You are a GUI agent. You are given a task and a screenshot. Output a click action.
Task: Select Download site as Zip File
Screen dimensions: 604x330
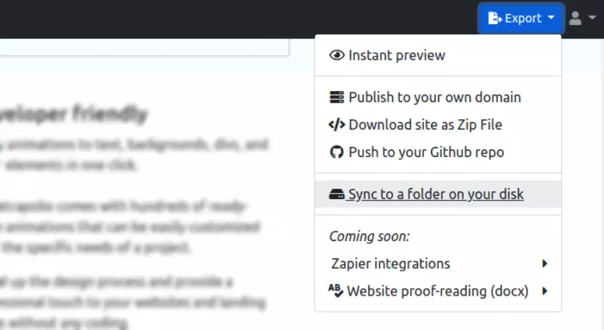click(425, 125)
